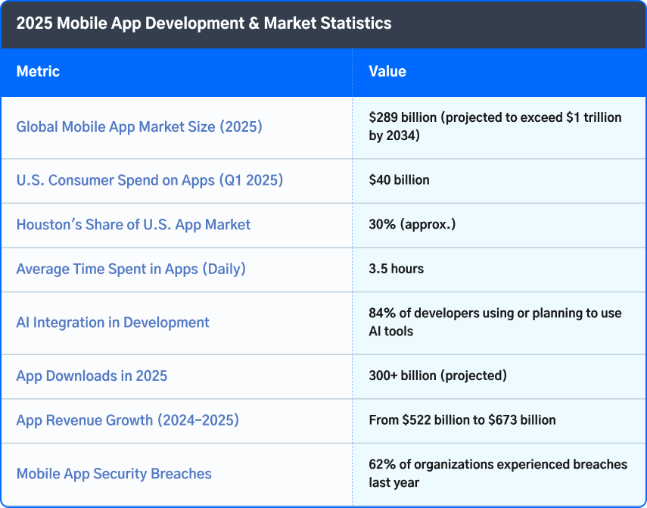The width and height of the screenshot is (647, 508).
Task: Select the '300+ billion (projected)' value
Action: click(437, 376)
